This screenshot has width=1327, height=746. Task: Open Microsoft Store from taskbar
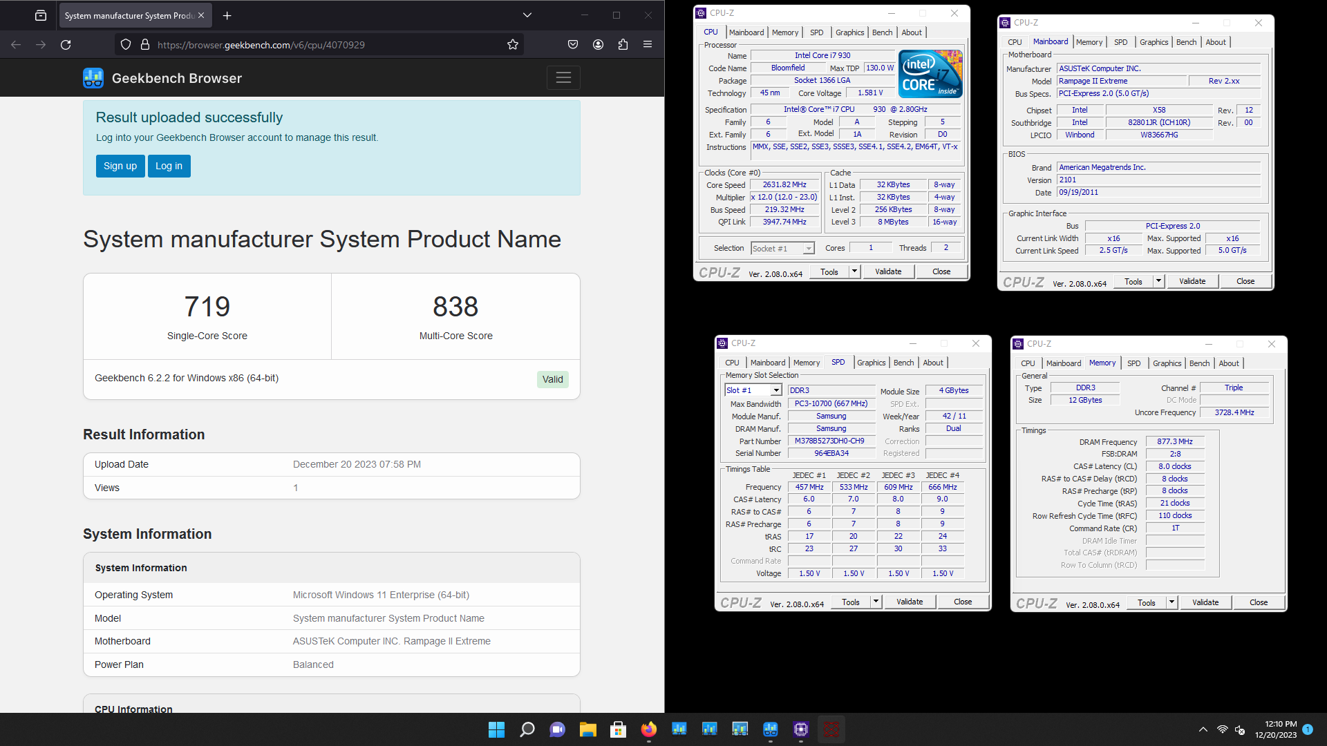[x=618, y=729]
